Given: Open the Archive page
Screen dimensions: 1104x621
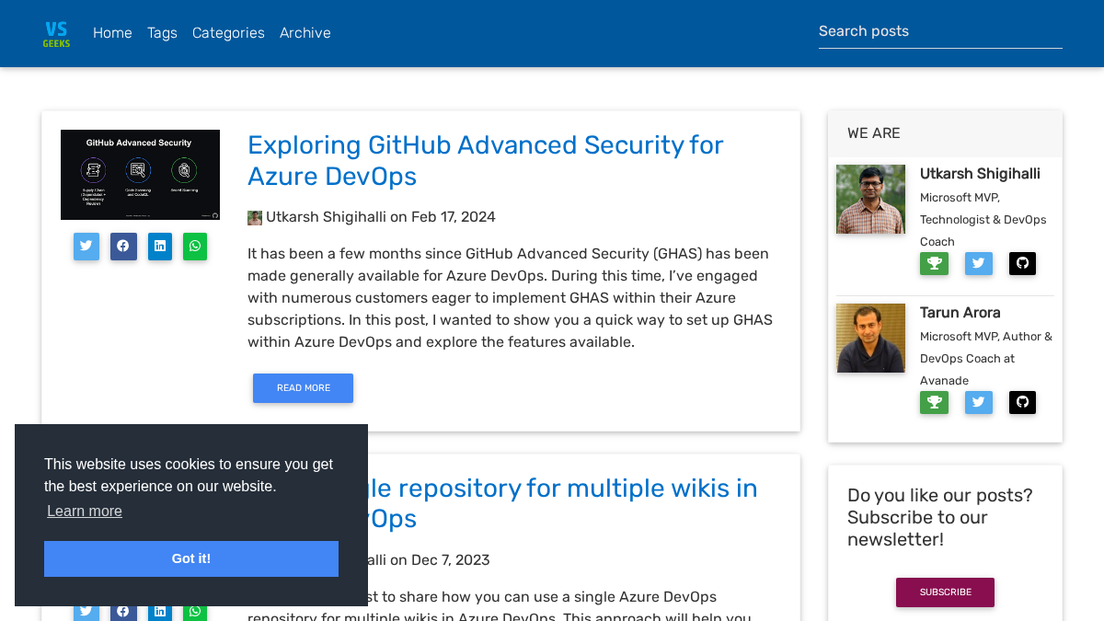Looking at the screenshot, I should click(x=305, y=33).
